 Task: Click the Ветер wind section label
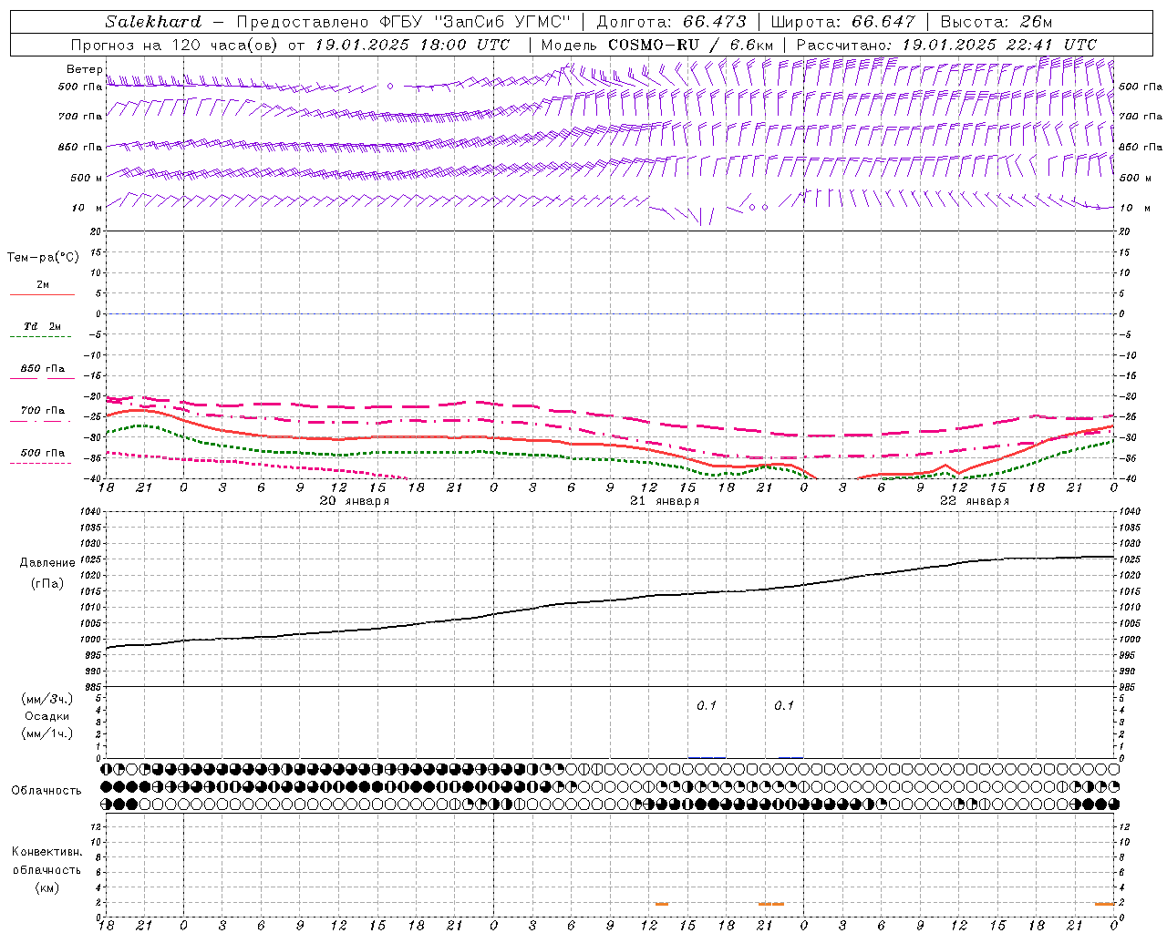click(x=85, y=69)
